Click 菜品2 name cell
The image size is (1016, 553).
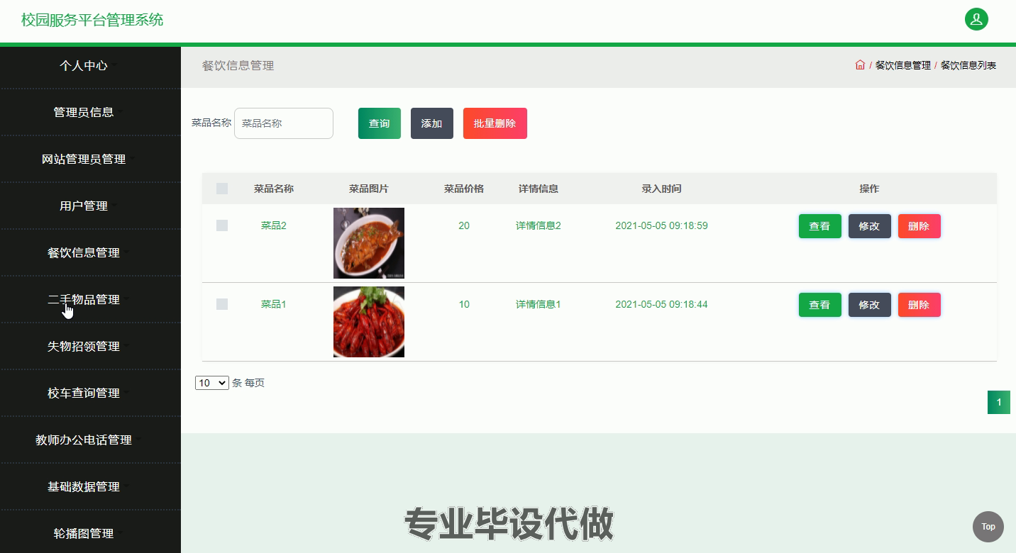coord(274,225)
